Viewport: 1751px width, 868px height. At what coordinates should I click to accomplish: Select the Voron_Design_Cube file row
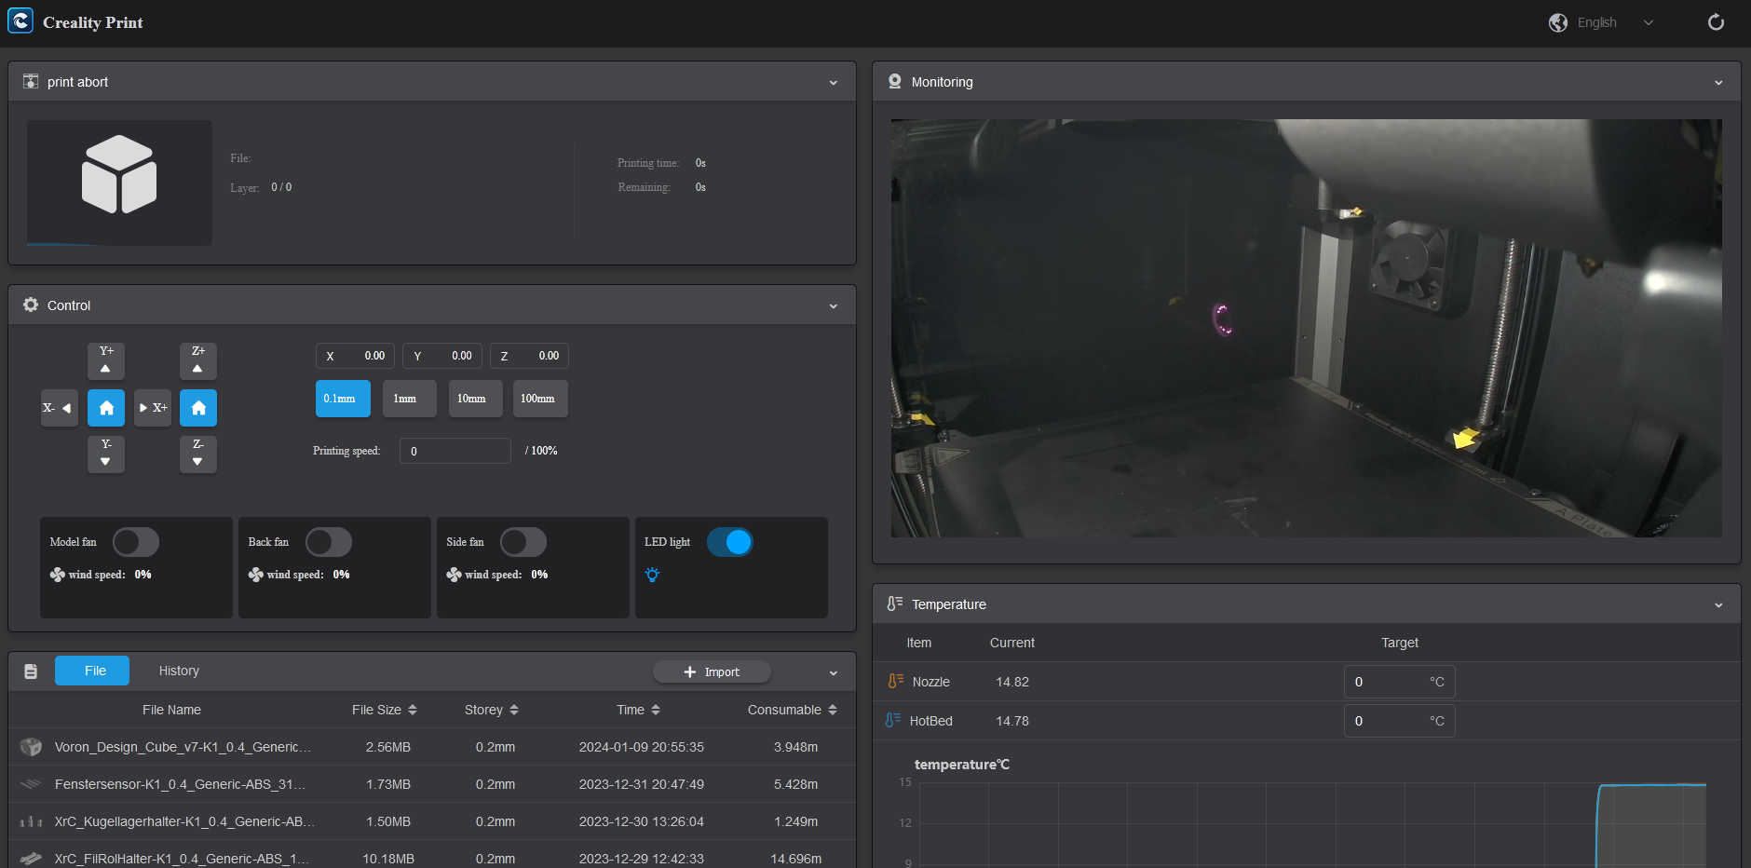tap(432, 747)
